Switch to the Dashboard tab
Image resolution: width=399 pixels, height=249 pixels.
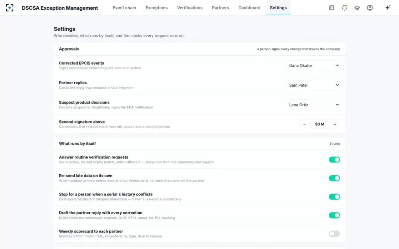(x=249, y=8)
